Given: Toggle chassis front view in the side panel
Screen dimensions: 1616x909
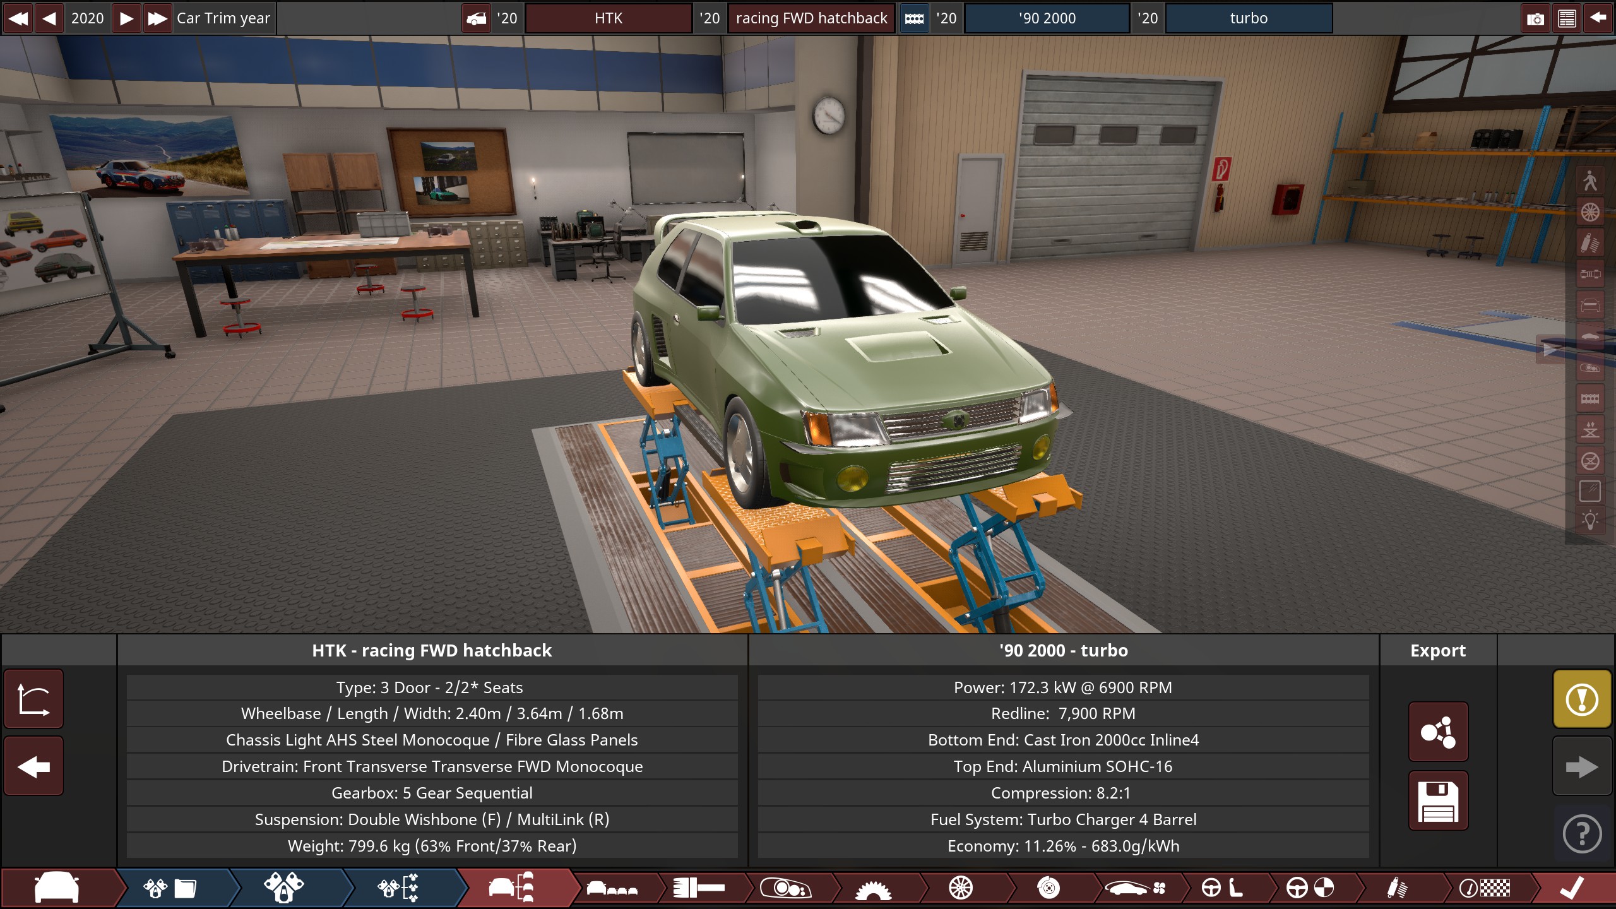Looking at the screenshot, I should pyautogui.click(x=1590, y=306).
